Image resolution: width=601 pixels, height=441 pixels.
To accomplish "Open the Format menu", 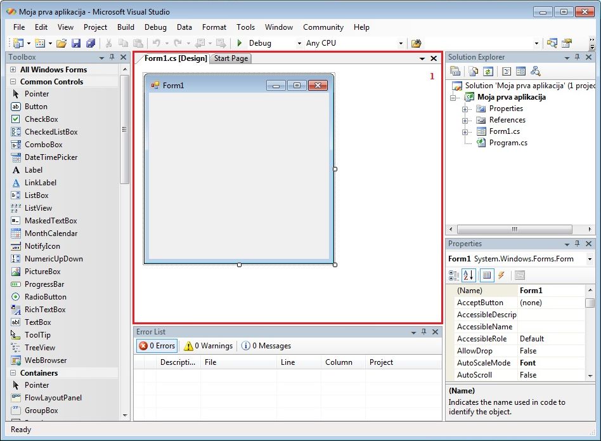I will coord(214,27).
